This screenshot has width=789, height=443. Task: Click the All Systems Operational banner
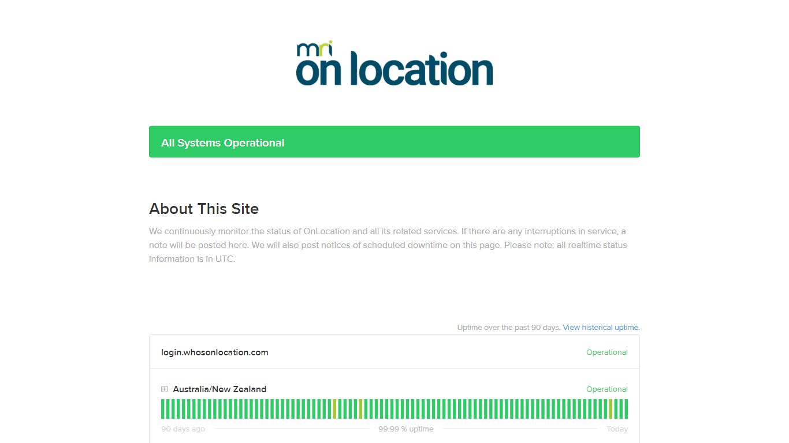click(x=394, y=141)
